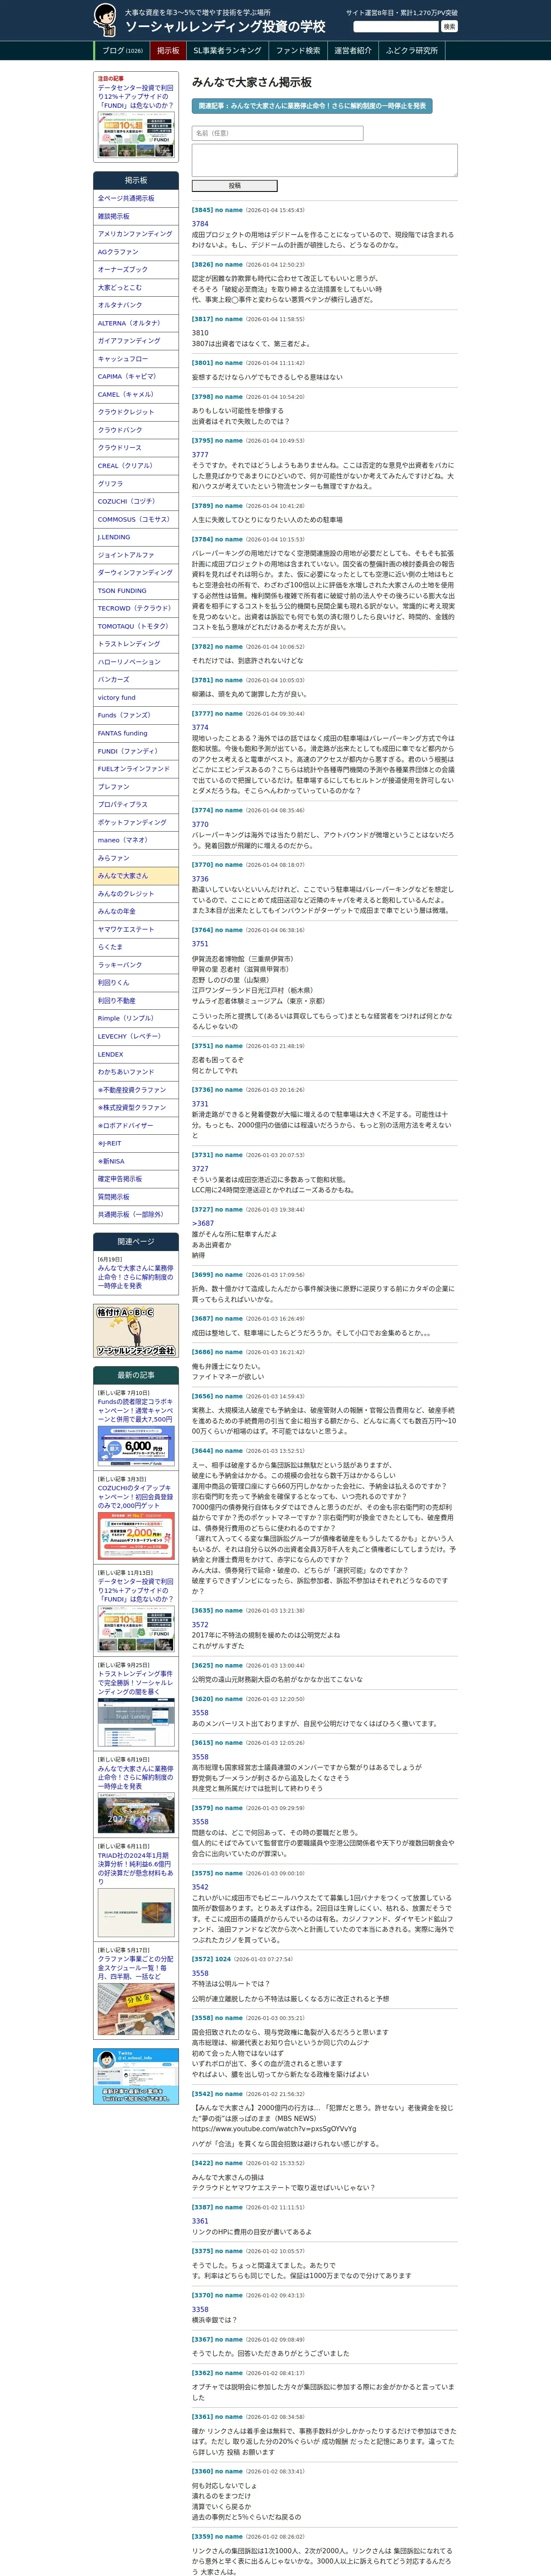The width and height of the screenshot is (551, 2576).
Task: Open ラッキーバンク board
Action: coord(136,965)
